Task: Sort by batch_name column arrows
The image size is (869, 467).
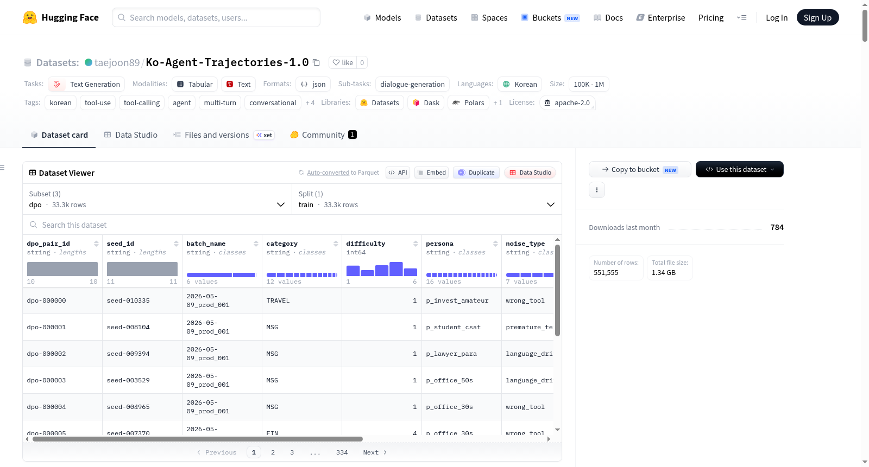Action: click(256, 244)
